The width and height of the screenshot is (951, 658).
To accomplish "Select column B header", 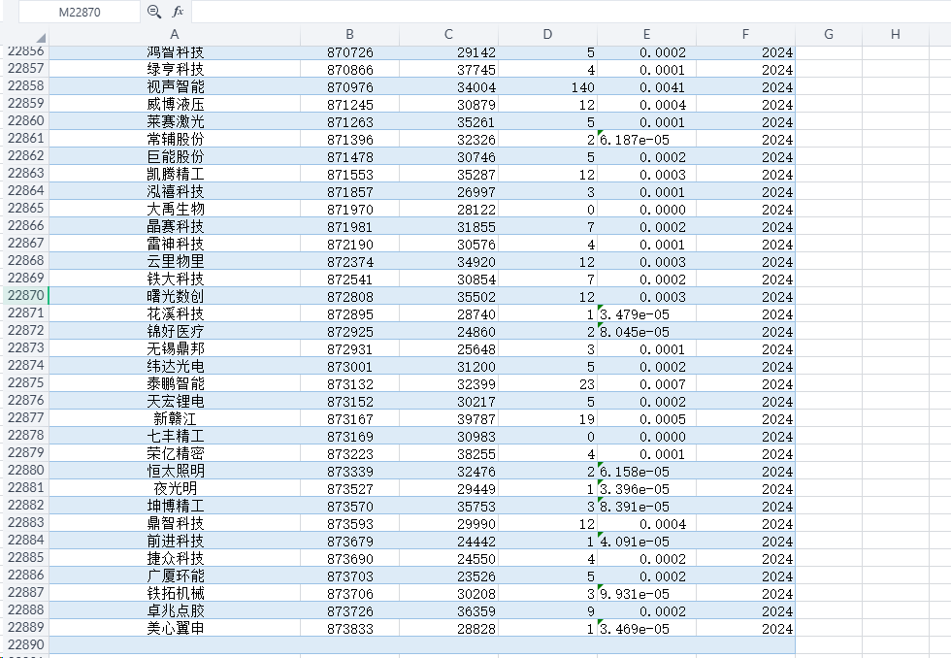I will 350,35.
